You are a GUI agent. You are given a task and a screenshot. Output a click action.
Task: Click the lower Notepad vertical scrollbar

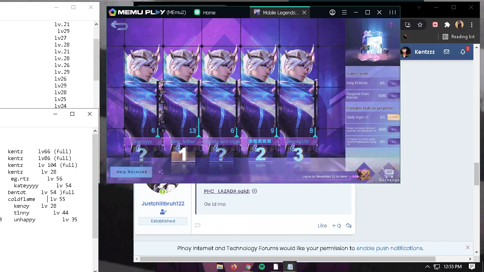95,185
